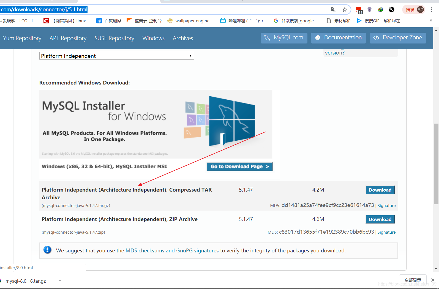Open the Google search bookmark
This screenshot has width=439, height=289.
coord(296,21)
